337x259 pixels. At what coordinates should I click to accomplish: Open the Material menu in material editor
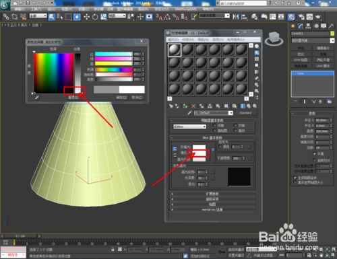188,40
